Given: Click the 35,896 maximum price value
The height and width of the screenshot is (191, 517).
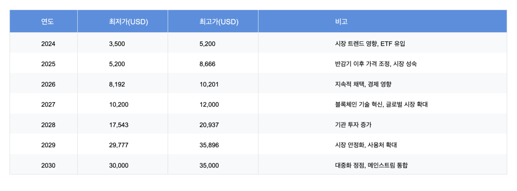Looking at the screenshot, I should pos(209,145).
